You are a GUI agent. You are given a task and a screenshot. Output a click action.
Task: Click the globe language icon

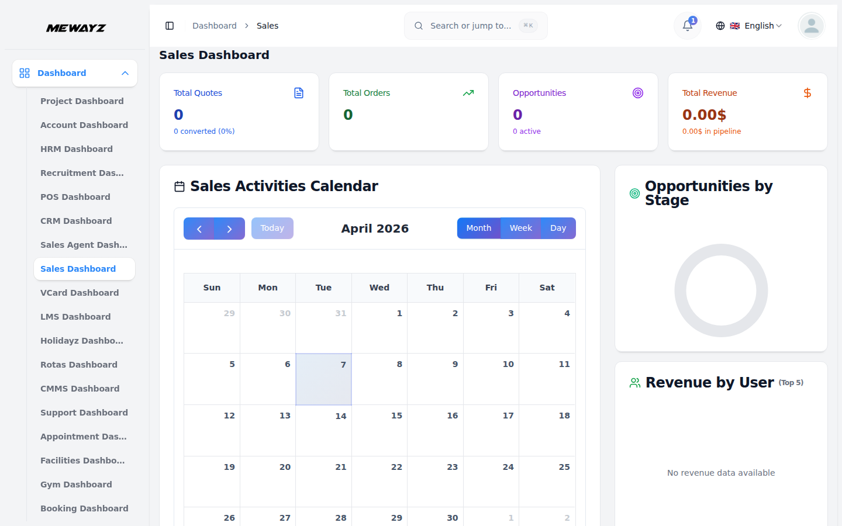coord(720,25)
